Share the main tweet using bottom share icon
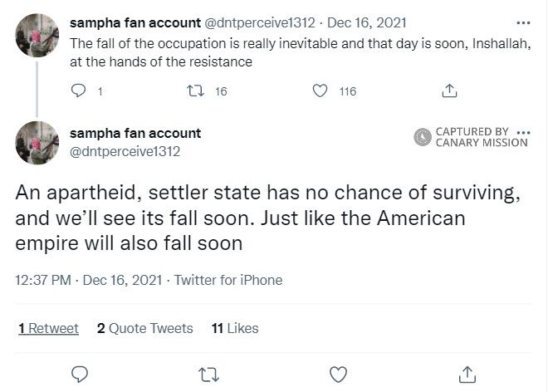The image size is (548, 392). [467, 374]
